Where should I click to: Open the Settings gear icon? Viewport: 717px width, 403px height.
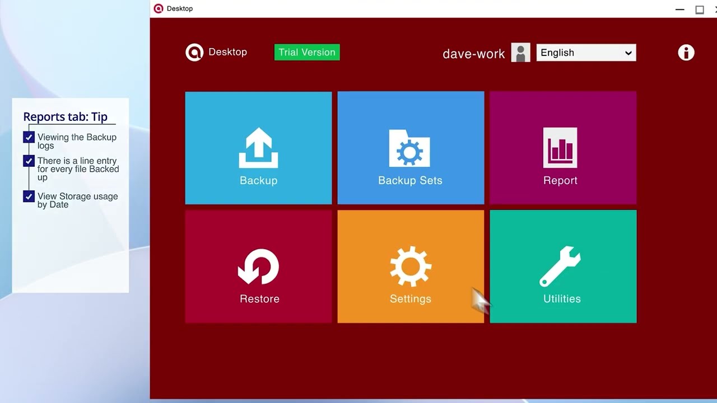410,266
